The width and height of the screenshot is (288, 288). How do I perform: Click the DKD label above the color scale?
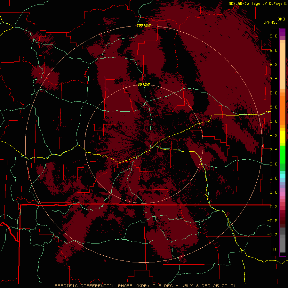click(281, 19)
